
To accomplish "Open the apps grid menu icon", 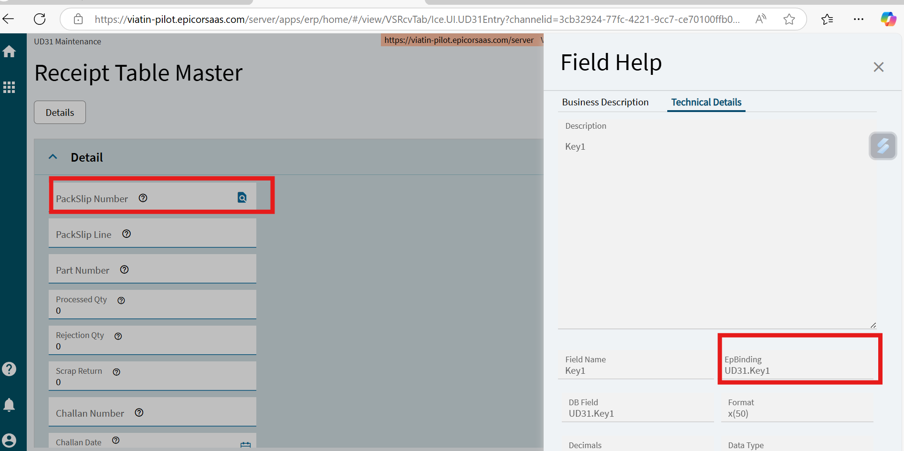I will point(9,87).
